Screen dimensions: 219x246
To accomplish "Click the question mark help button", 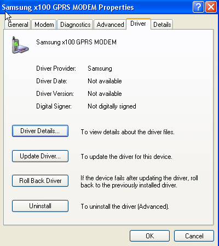I will (x=198, y=7).
